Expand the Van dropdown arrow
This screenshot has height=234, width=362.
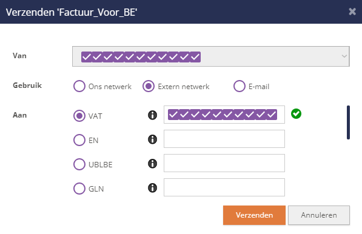(344, 56)
